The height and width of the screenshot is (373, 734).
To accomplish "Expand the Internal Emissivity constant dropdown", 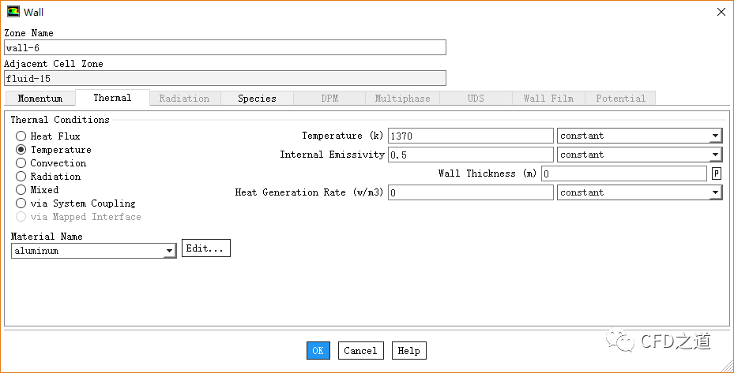I will coord(638,155).
